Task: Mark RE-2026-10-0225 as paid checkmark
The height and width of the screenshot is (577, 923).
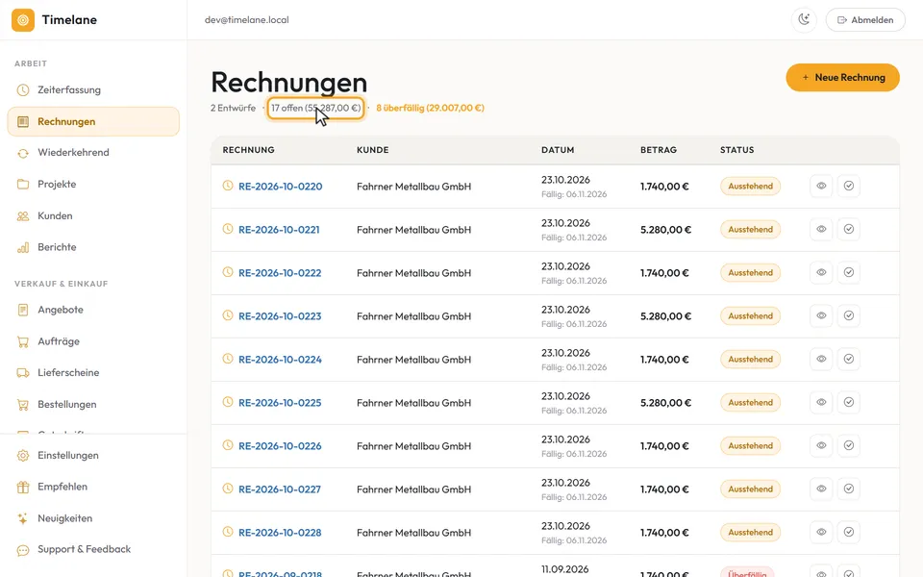Action: click(849, 402)
